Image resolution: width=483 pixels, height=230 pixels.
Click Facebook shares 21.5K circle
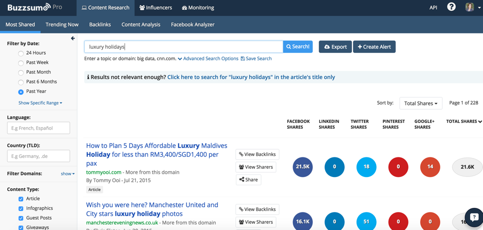point(303,167)
